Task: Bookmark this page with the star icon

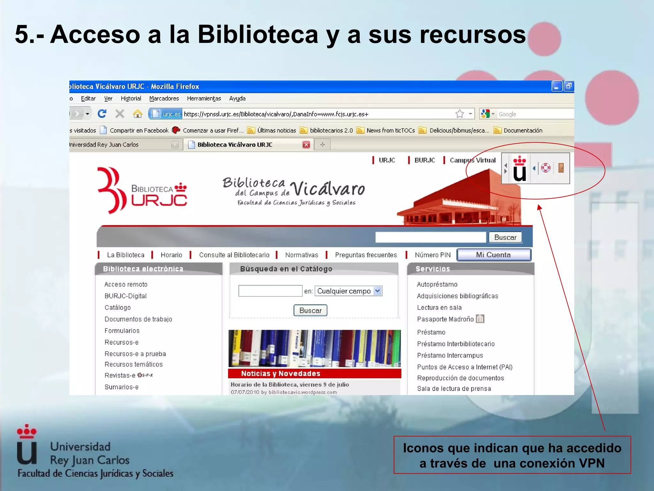Action: pyautogui.click(x=460, y=114)
